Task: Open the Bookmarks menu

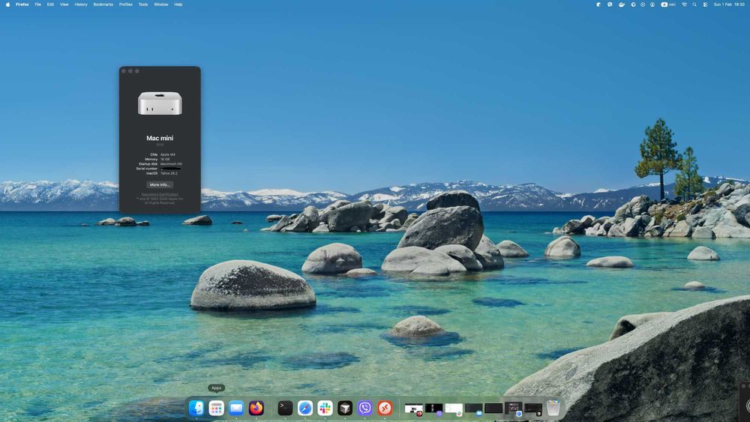Action: click(x=103, y=4)
